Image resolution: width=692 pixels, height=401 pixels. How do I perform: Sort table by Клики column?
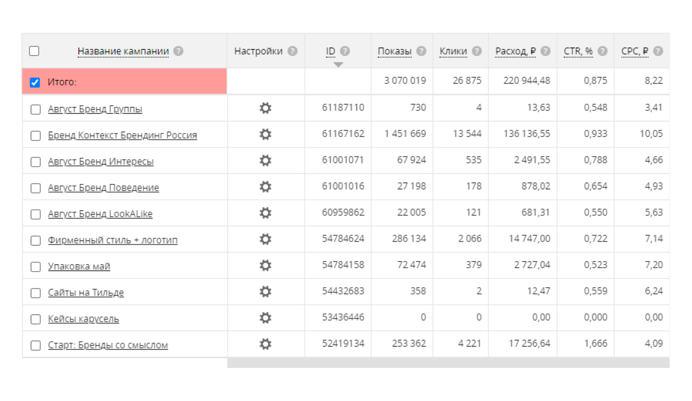(453, 51)
